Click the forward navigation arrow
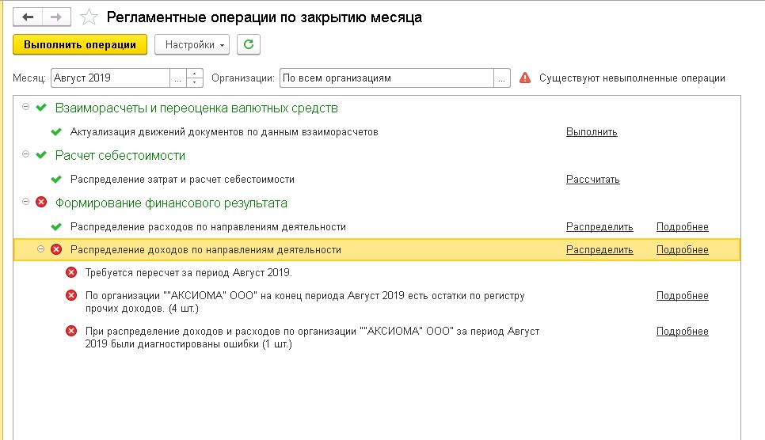The image size is (765, 440). point(55,17)
